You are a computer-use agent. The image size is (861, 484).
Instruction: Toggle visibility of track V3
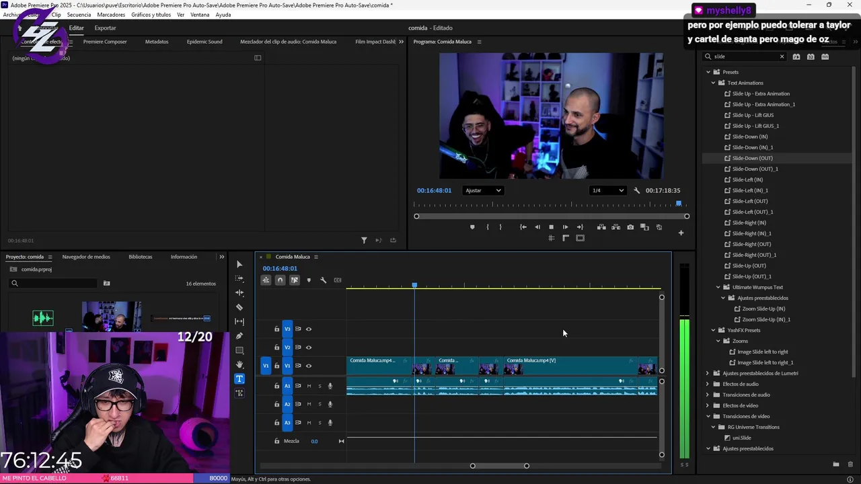309,329
